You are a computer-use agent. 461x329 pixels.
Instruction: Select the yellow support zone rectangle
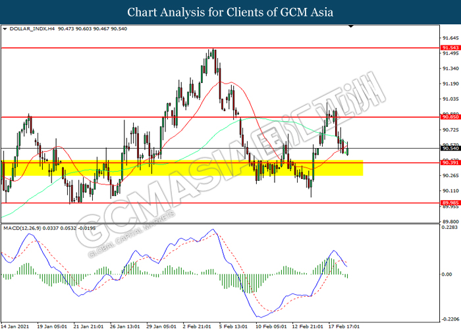tap(182, 168)
